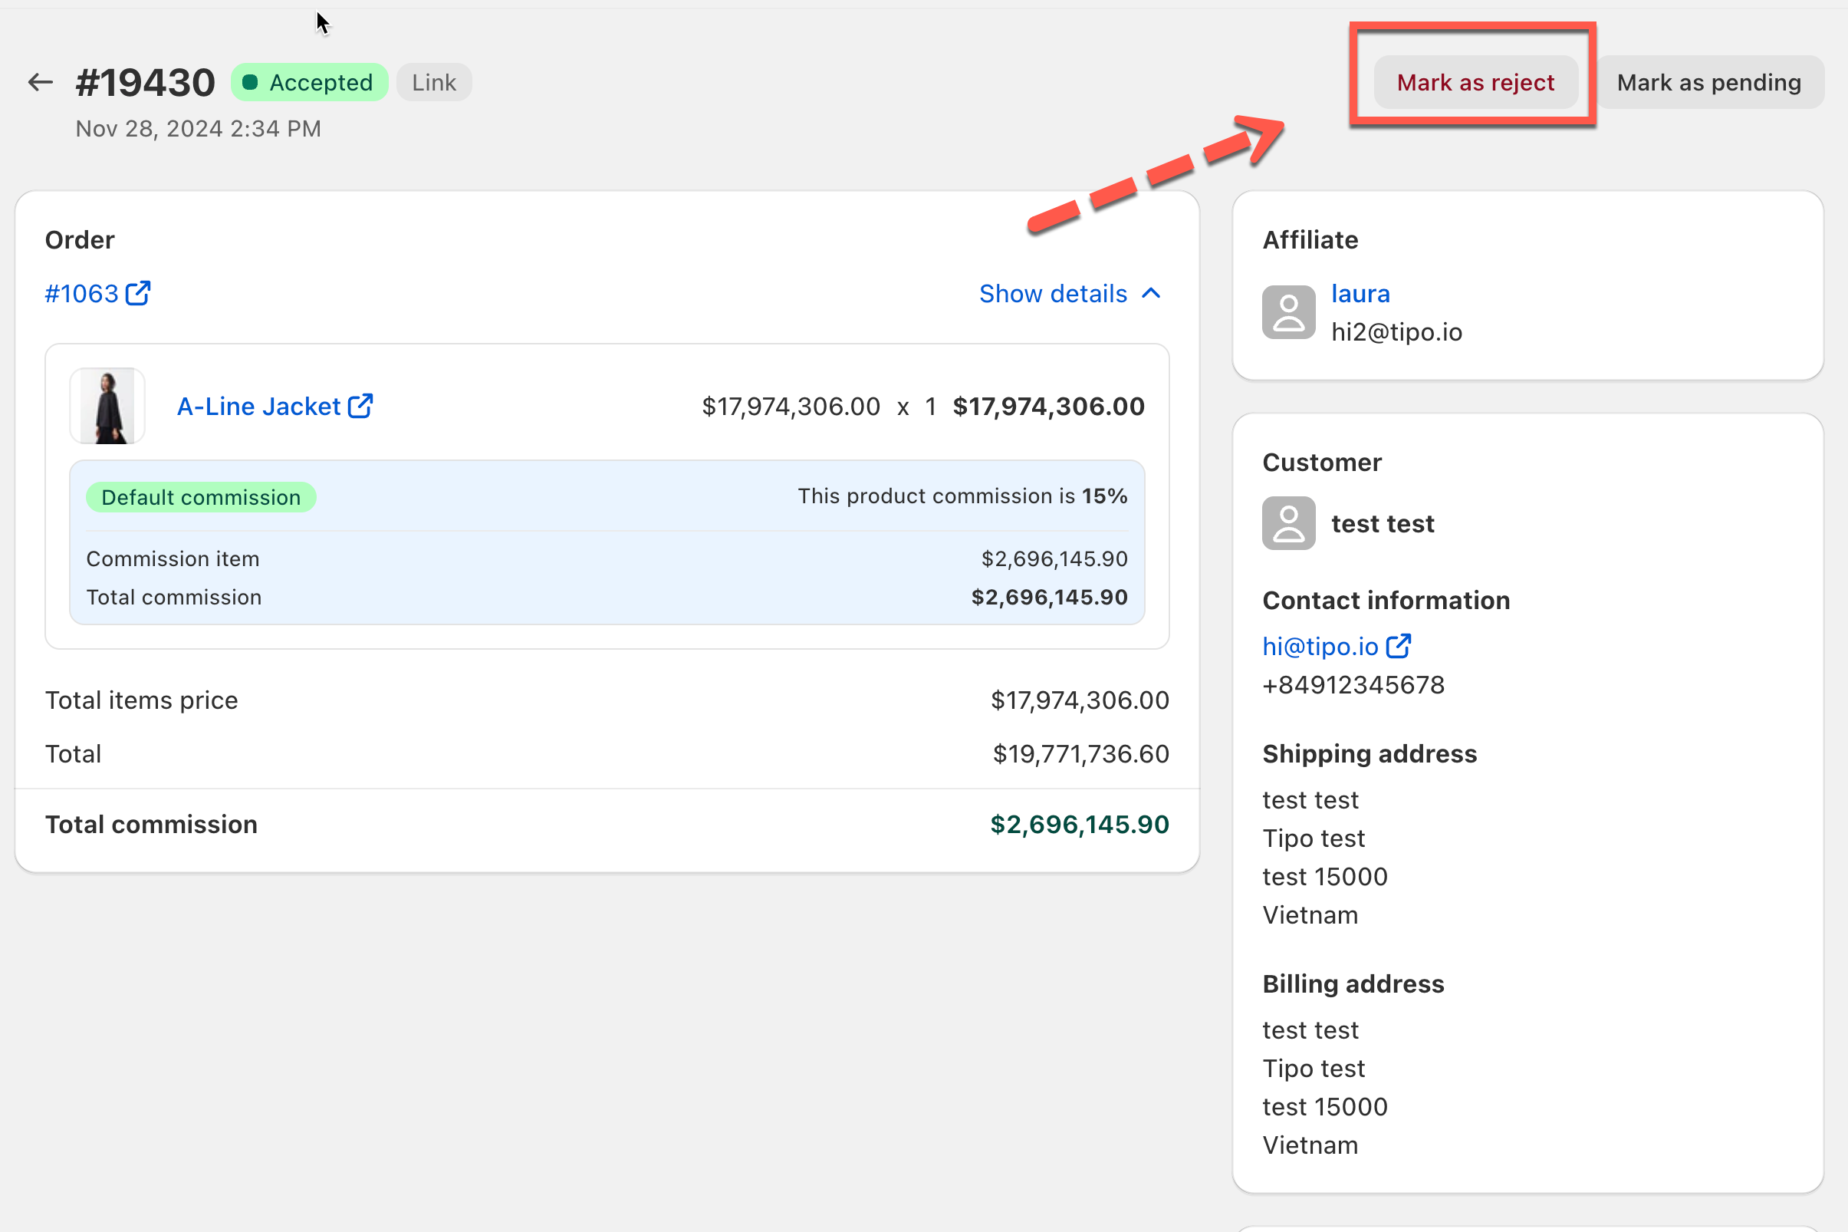The image size is (1848, 1232).
Task: Open external link icon beside order #1063
Action: pos(138,293)
